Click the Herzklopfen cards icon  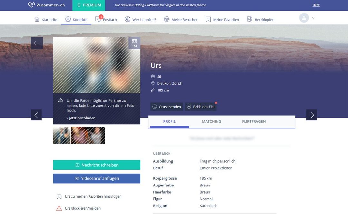pyautogui.click(x=250, y=19)
